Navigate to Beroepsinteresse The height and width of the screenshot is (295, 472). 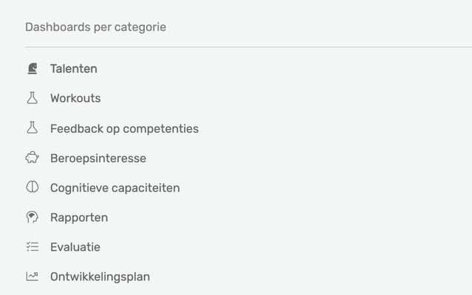[98, 158]
